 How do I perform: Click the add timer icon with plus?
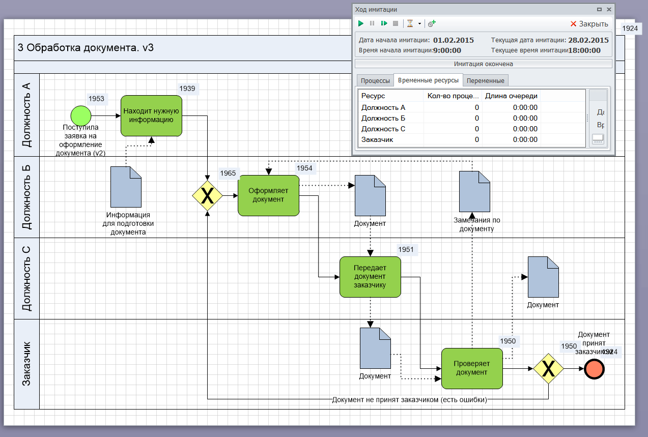[x=432, y=23]
